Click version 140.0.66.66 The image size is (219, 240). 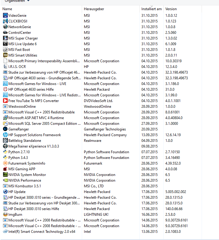coord(174,209)
